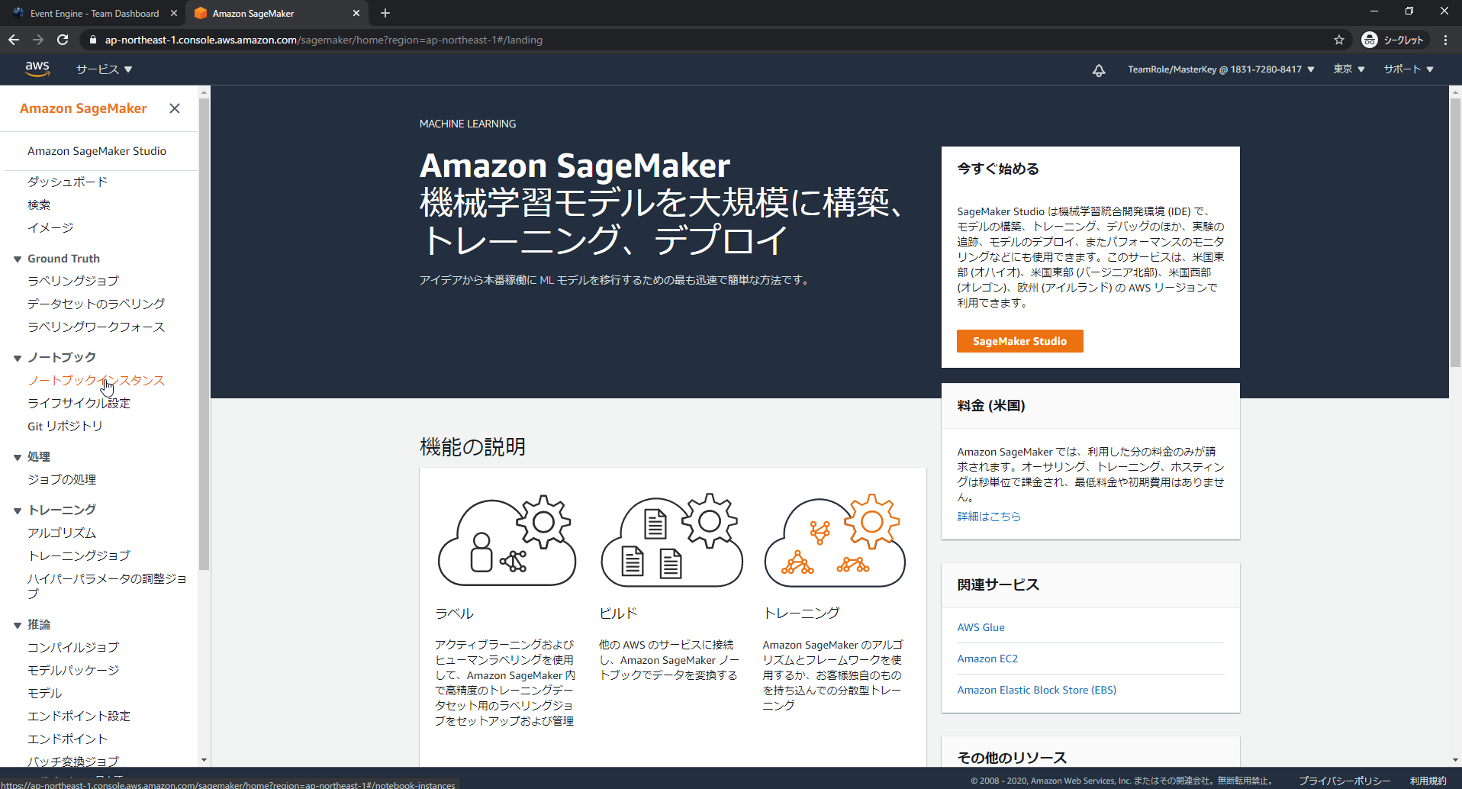
Task: Click the browser address bar URL
Action: (324, 40)
